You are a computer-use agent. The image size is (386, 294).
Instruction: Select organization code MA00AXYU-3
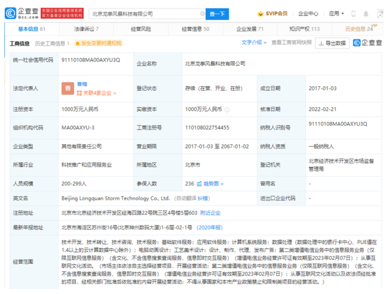78,128
